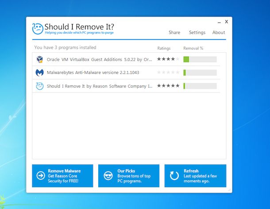Click the Should I Remove It row icon
This screenshot has width=270, height=209.
tap(39, 86)
